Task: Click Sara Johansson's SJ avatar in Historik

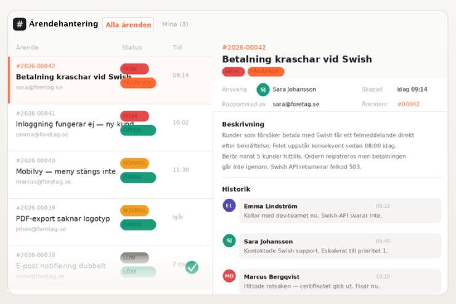Action: (229, 241)
